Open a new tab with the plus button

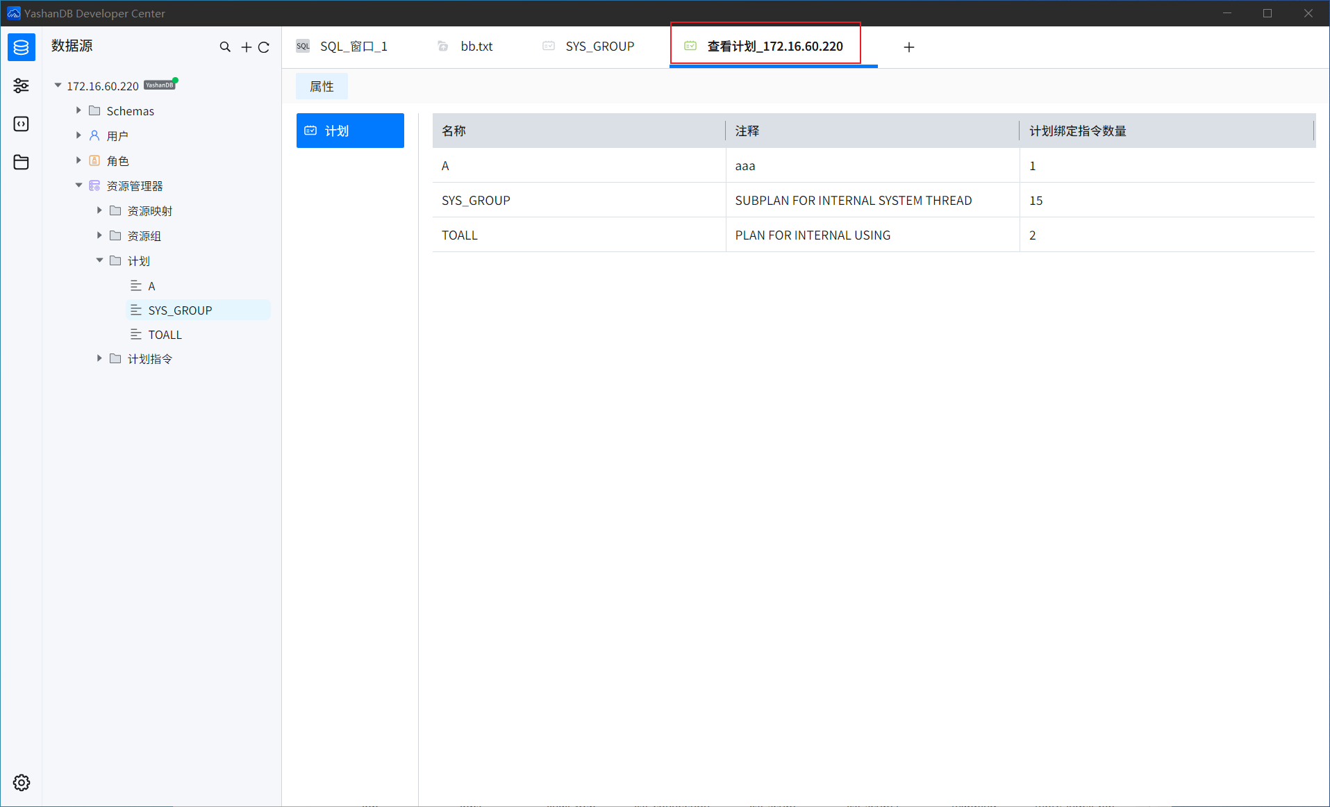908,47
